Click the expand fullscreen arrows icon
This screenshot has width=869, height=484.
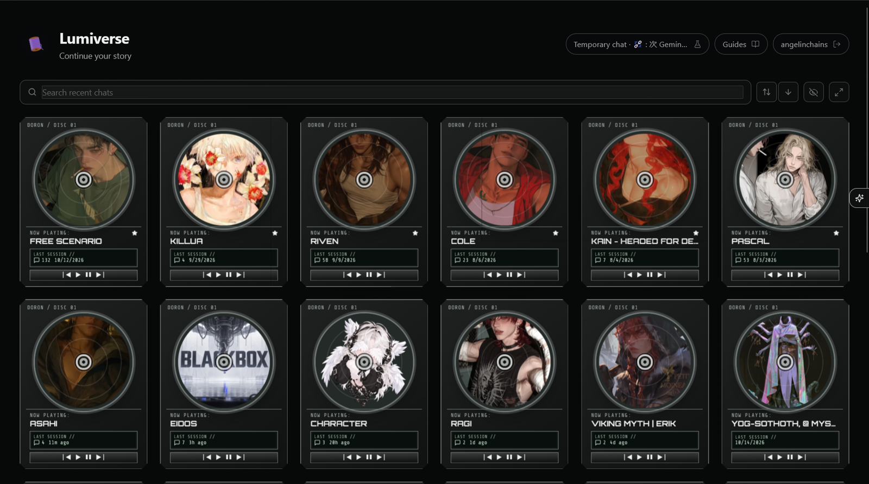pyautogui.click(x=839, y=92)
